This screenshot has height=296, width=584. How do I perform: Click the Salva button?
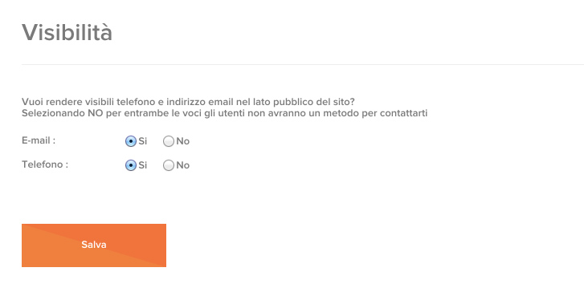tap(94, 245)
